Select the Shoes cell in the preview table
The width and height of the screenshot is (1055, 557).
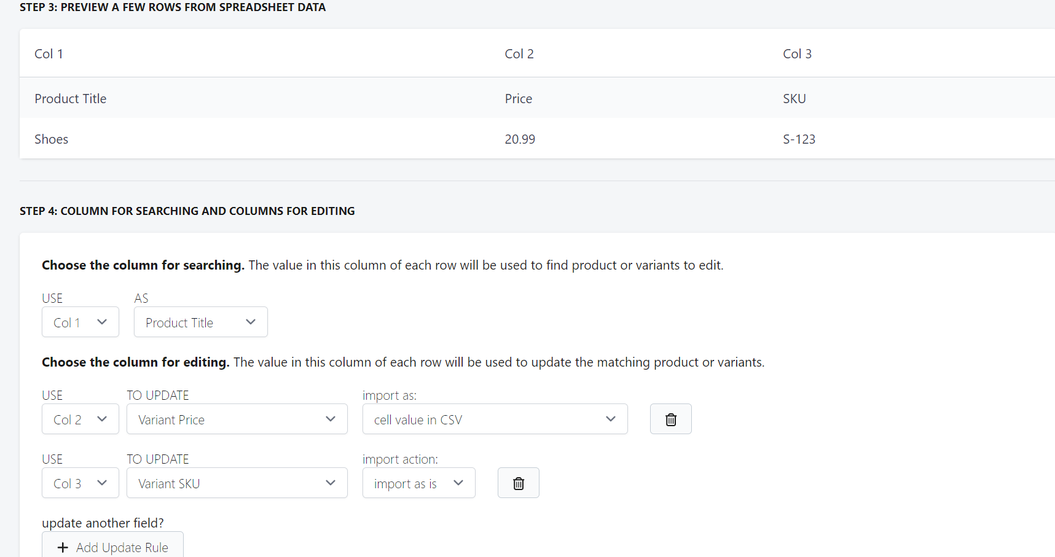click(51, 139)
